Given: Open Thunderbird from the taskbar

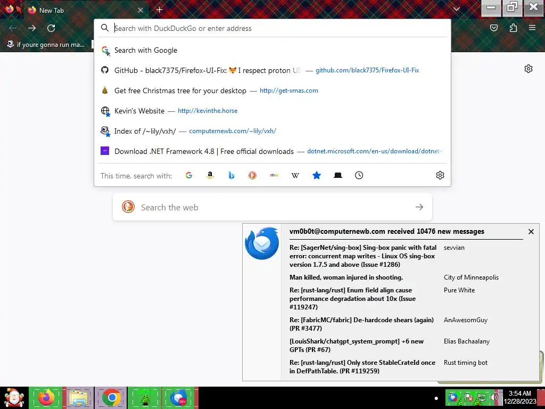Looking at the screenshot, I should coord(179,398).
